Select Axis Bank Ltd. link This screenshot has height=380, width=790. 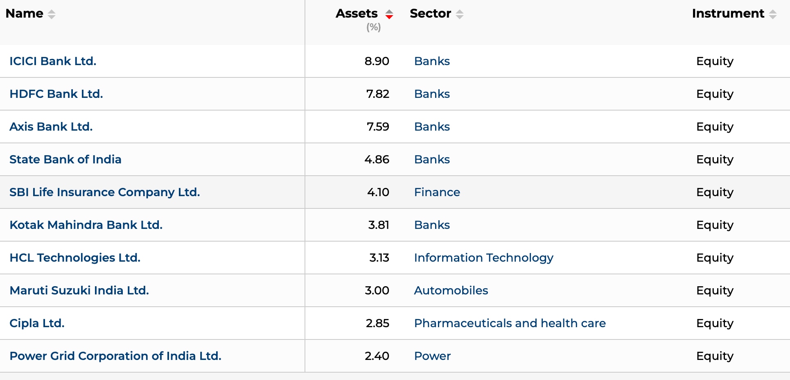click(x=51, y=127)
